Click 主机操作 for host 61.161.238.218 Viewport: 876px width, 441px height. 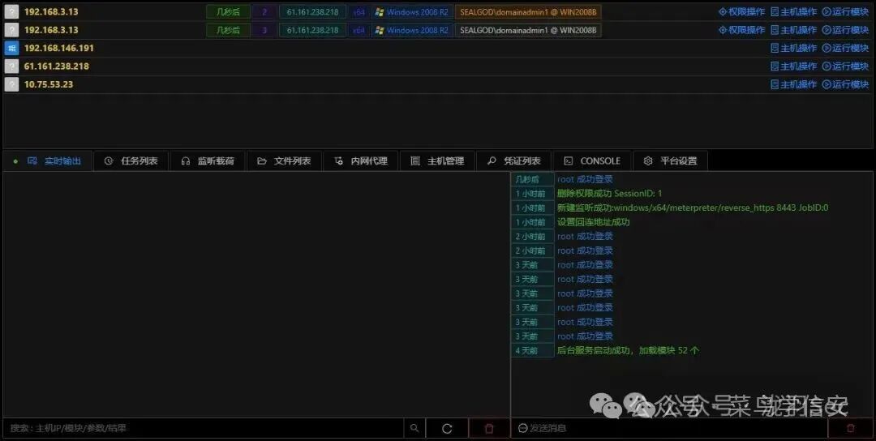coord(793,66)
